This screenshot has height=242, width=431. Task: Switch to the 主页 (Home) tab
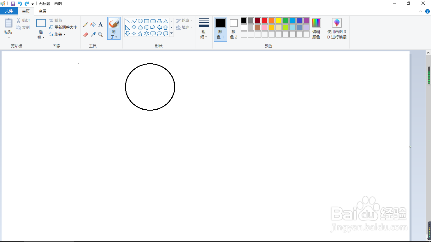(26, 11)
